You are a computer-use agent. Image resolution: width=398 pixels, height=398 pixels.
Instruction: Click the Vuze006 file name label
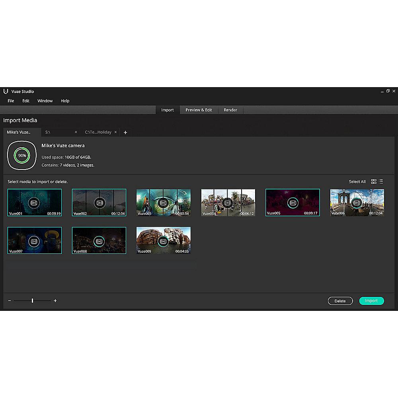point(338,213)
